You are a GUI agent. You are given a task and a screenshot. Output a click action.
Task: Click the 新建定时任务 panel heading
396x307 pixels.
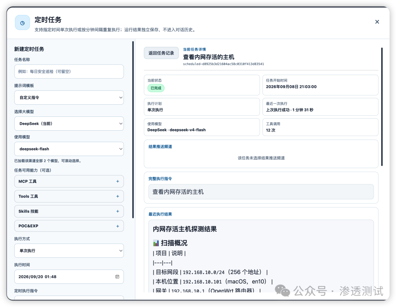tap(29, 49)
